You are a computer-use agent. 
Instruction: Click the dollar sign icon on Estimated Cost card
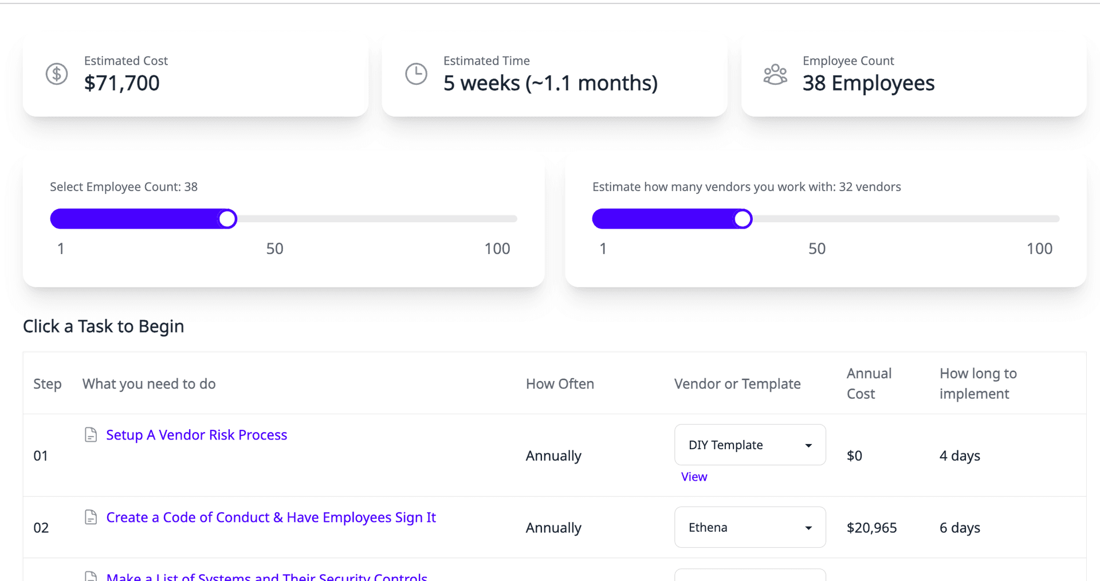(56, 74)
